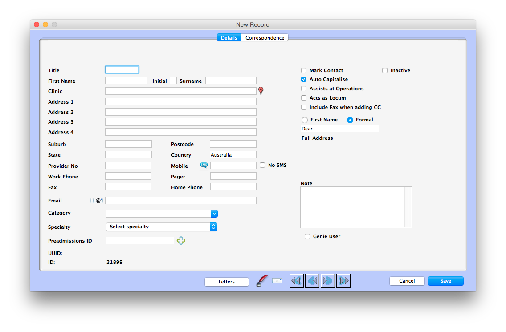Open the Category dropdown
The image size is (506, 332).
(x=214, y=213)
